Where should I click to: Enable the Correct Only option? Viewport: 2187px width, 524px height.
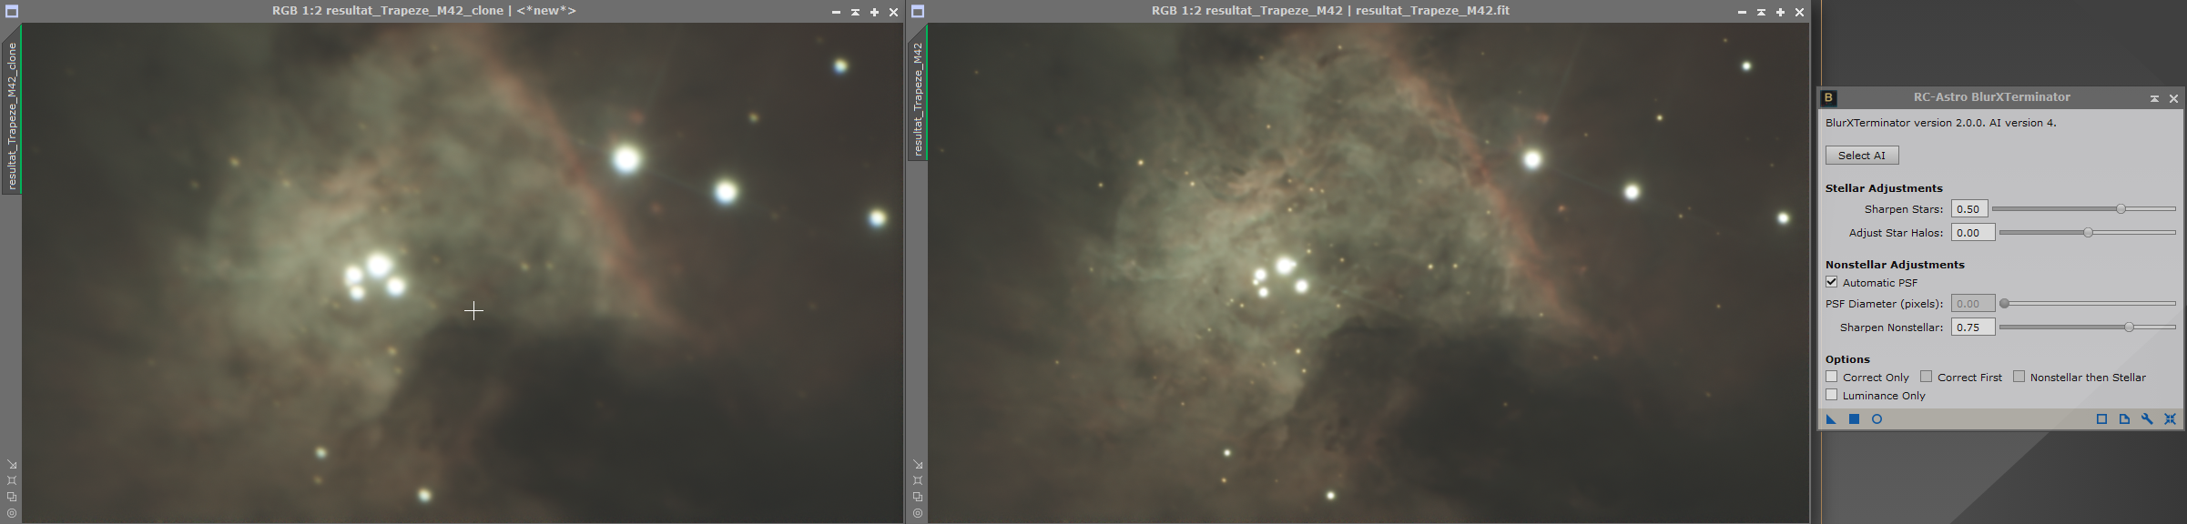click(x=1831, y=377)
